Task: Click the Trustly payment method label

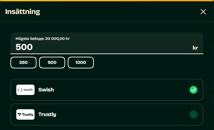Action: pyautogui.click(x=47, y=114)
